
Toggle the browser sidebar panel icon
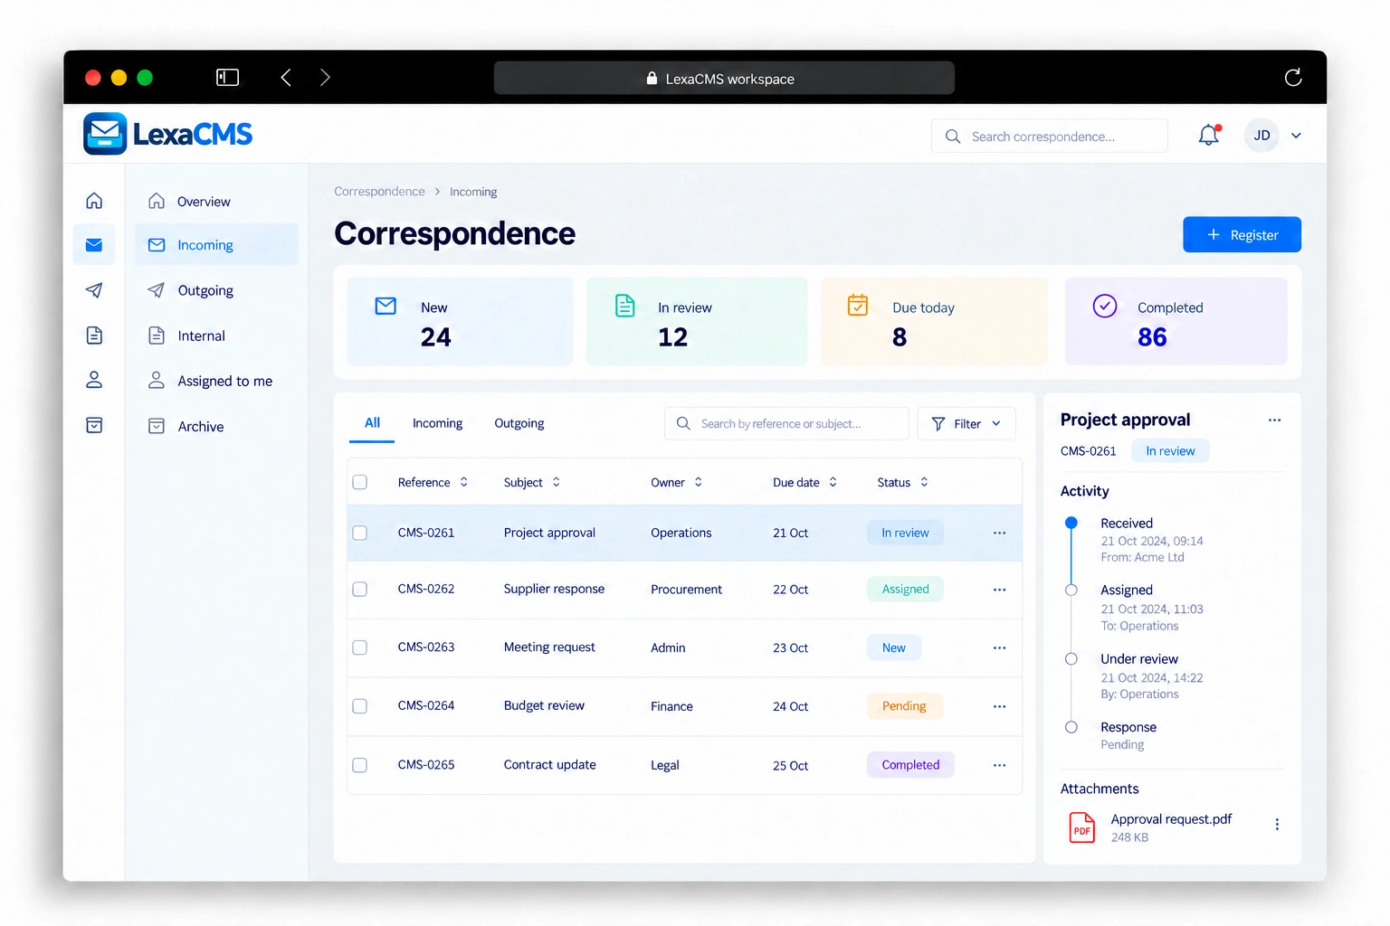tap(227, 78)
